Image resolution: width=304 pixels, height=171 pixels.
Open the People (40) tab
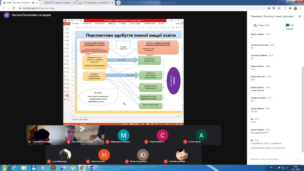(x=261, y=25)
